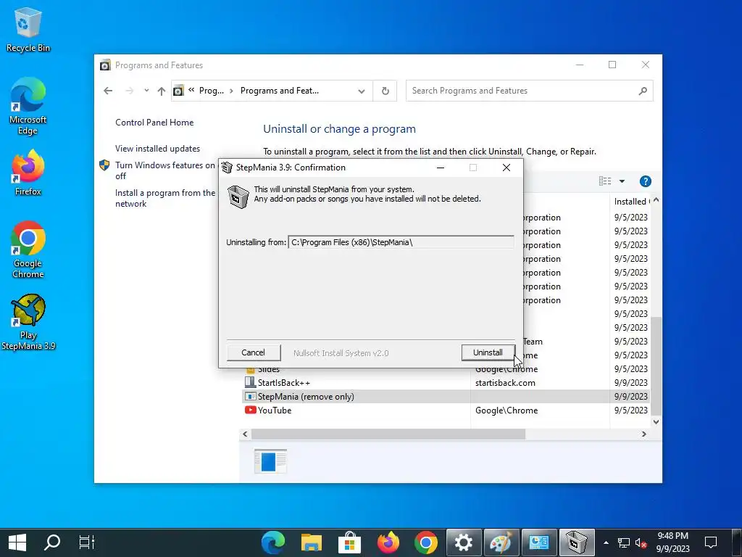Click the vertical scrollbar up arrow
742x557 pixels.
point(656,200)
